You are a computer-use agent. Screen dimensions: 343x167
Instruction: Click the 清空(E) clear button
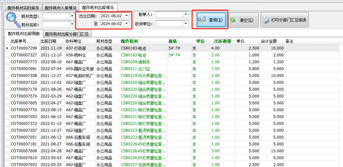tap(244, 20)
